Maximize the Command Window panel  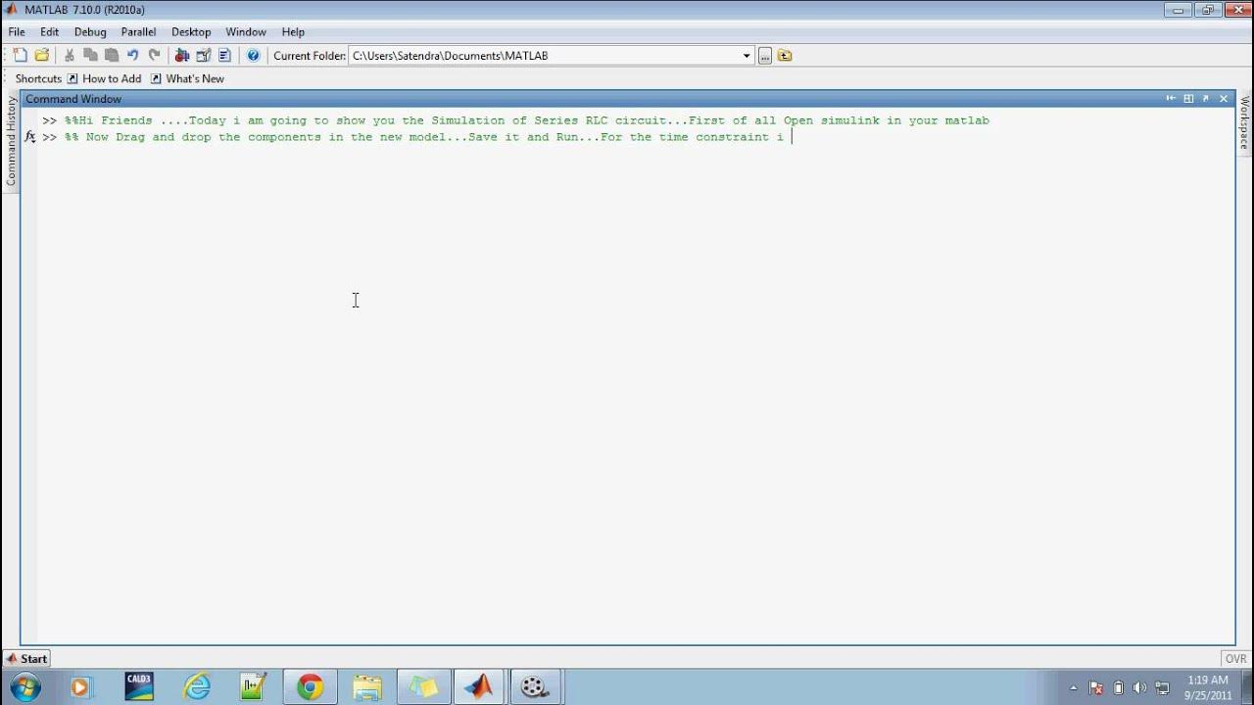point(1187,99)
